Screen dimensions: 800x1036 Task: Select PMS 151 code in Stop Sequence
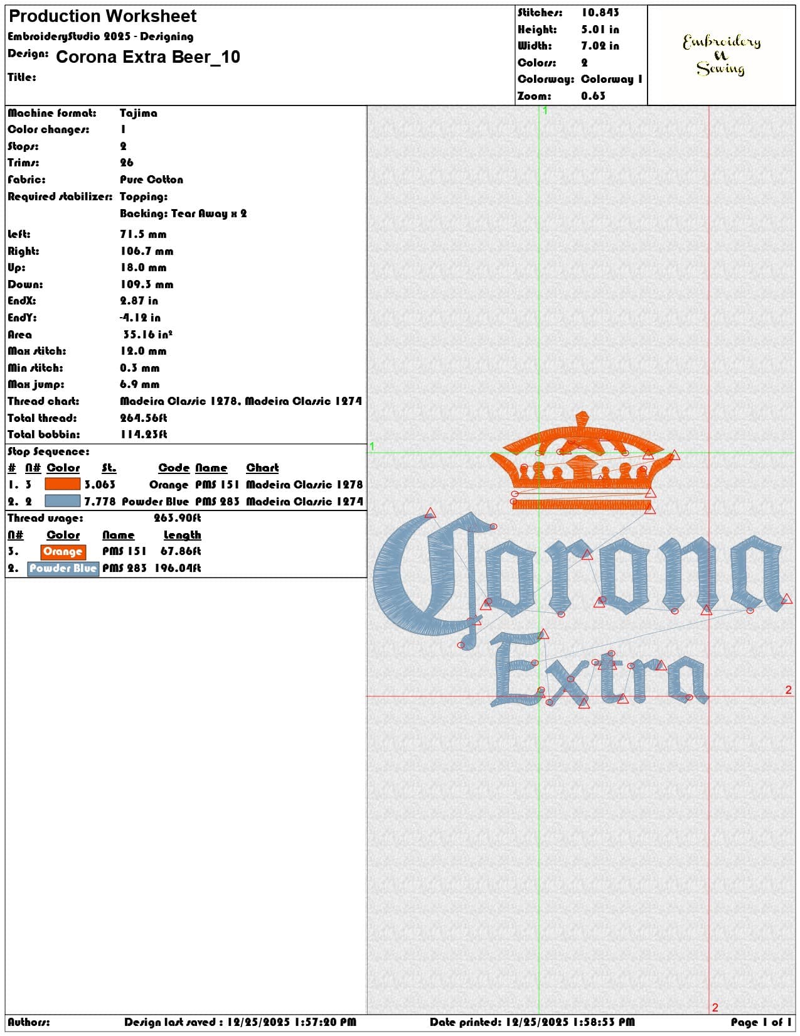pos(217,485)
